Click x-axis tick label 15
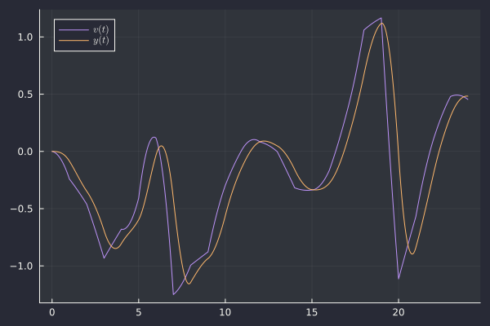The image size is (490, 326). [x=312, y=312]
